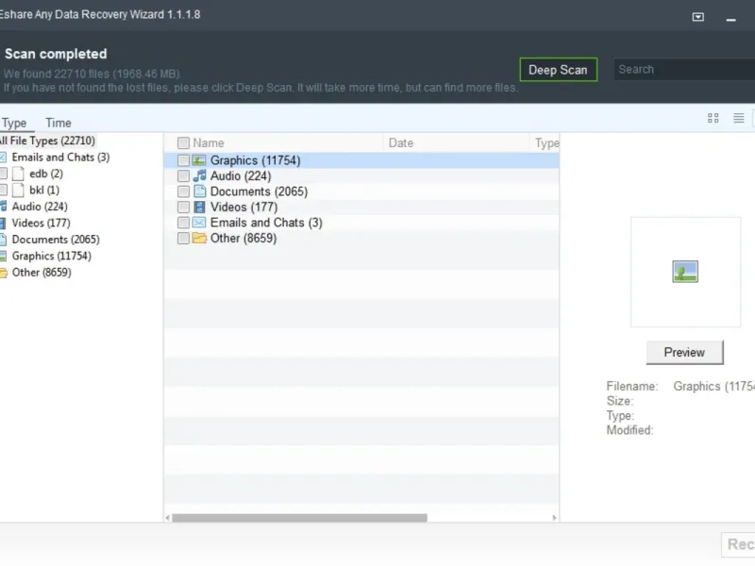Check the Emails and Chats (3) row checkbox

(183, 223)
